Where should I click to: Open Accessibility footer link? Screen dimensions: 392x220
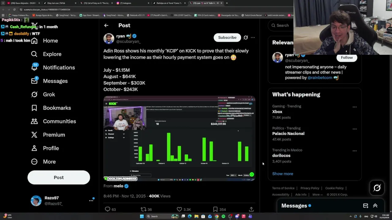(x=281, y=195)
